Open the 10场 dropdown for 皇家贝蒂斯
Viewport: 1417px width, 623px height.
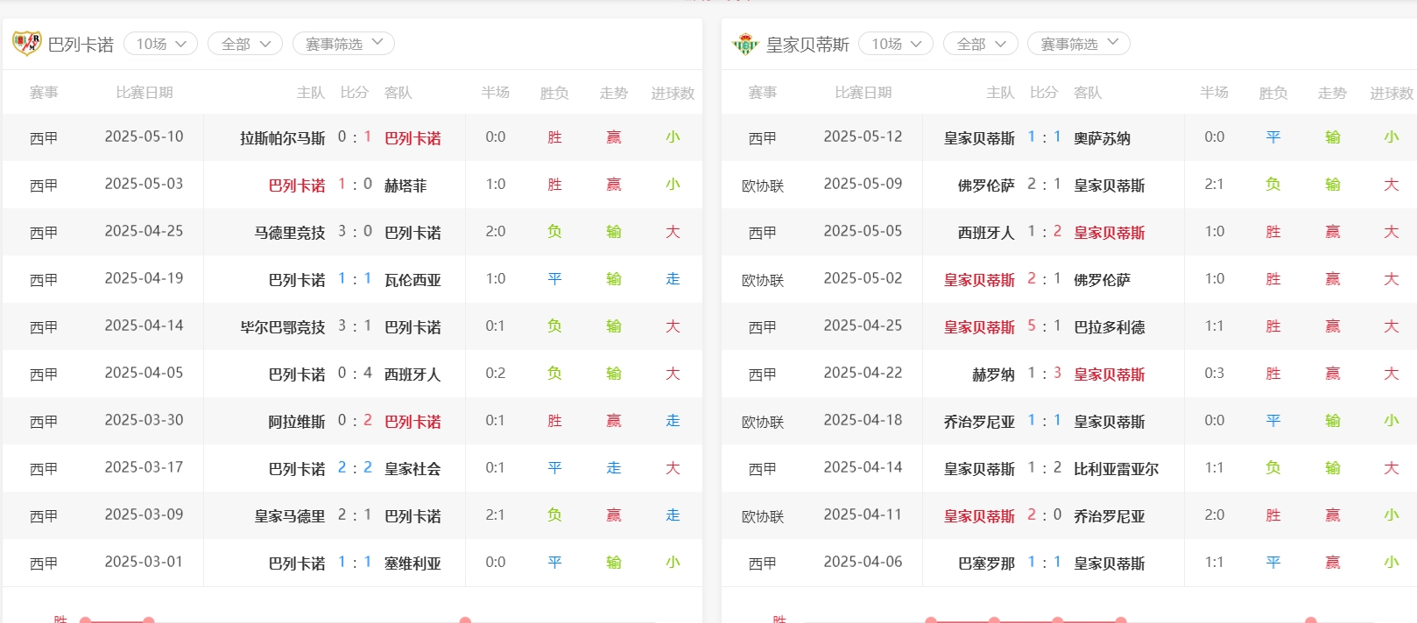(896, 44)
